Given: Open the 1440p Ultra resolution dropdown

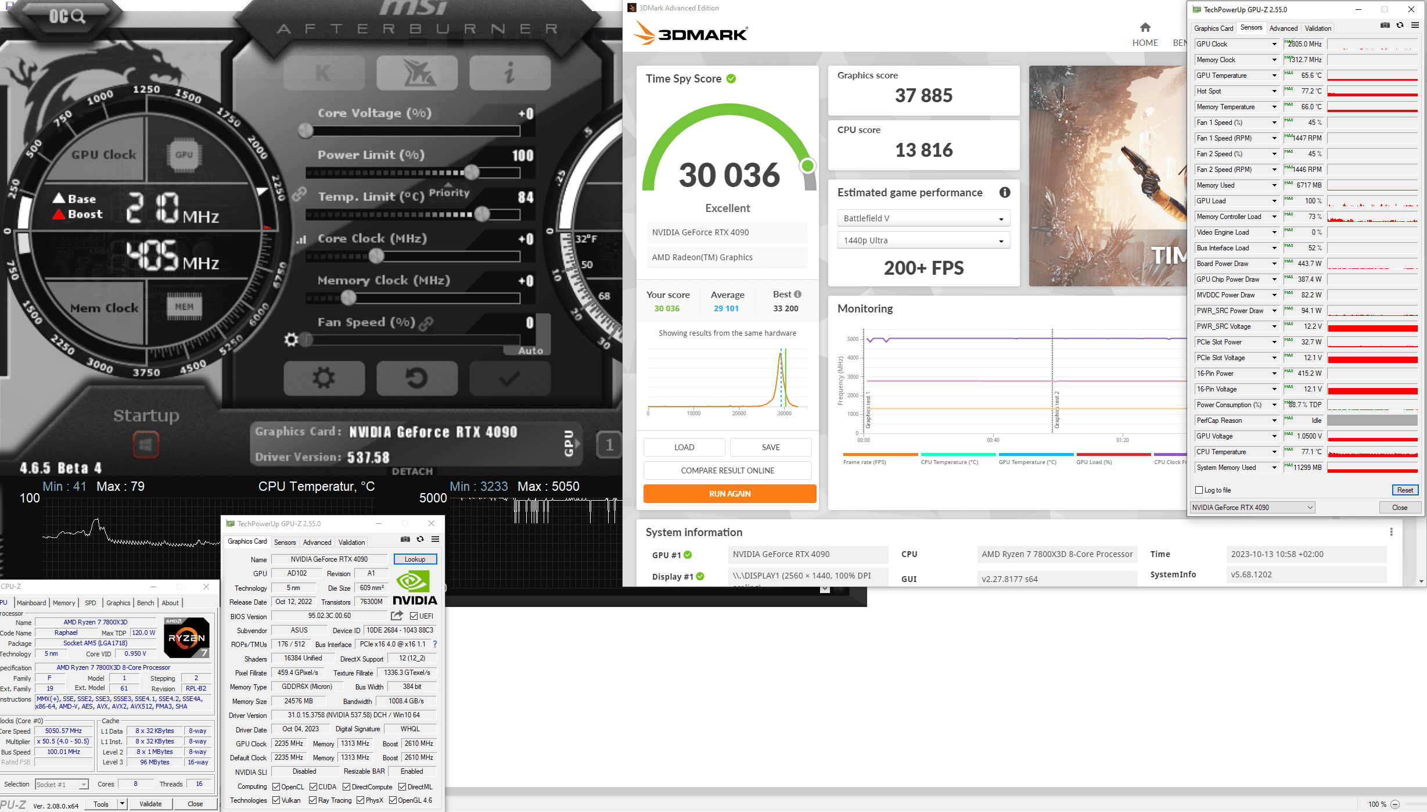Looking at the screenshot, I should pyautogui.click(x=923, y=240).
